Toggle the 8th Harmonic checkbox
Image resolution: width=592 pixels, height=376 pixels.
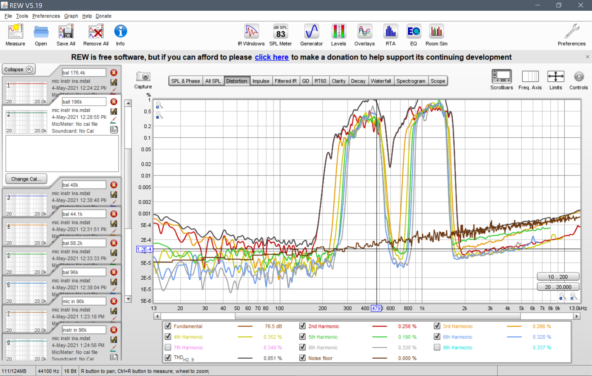pyautogui.click(x=302, y=347)
